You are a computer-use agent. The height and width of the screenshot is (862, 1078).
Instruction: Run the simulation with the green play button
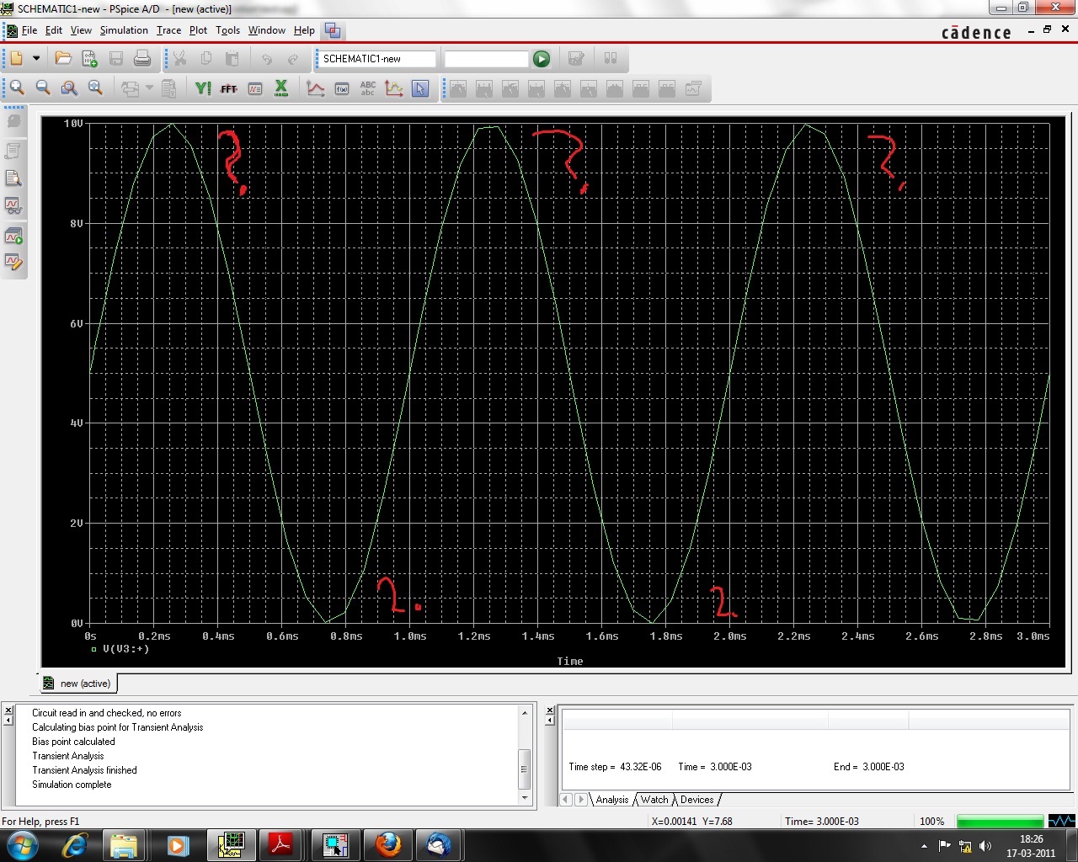click(x=542, y=59)
